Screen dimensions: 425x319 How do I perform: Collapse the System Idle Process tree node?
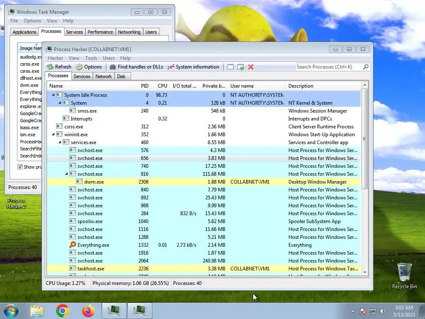click(x=54, y=95)
